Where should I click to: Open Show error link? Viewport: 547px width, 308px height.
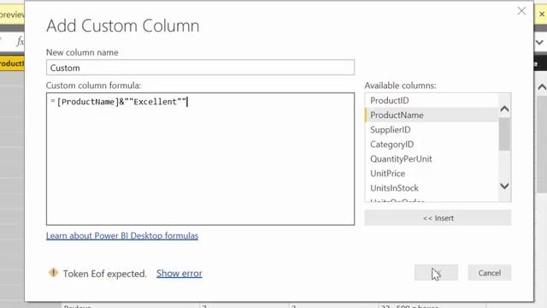point(179,274)
